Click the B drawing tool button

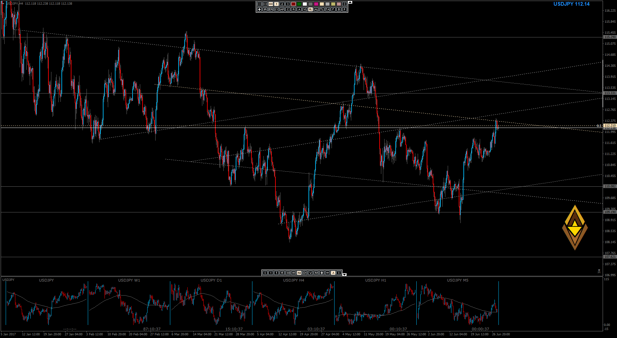tap(339, 9)
